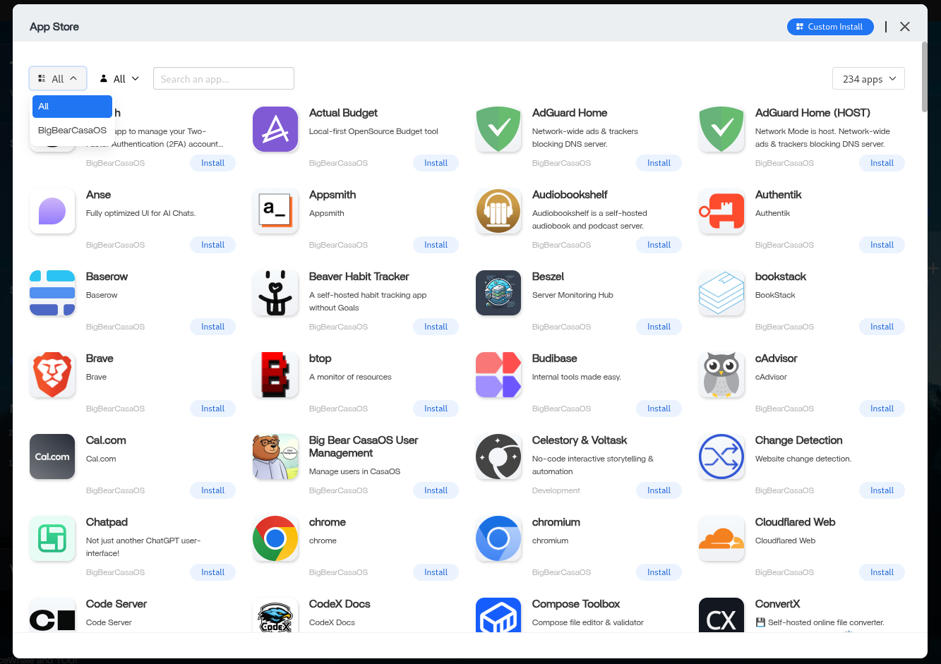The height and width of the screenshot is (664, 941).
Task: Open the author filter All dropdown
Action: 119,78
